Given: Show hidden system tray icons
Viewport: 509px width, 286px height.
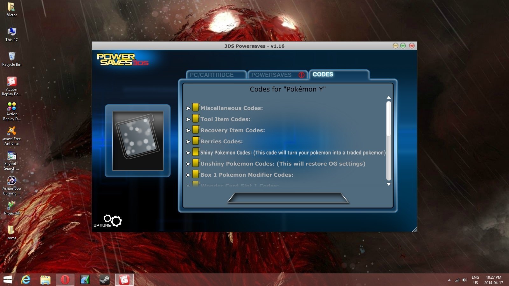Looking at the screenshot, I should tap(449, 280).
